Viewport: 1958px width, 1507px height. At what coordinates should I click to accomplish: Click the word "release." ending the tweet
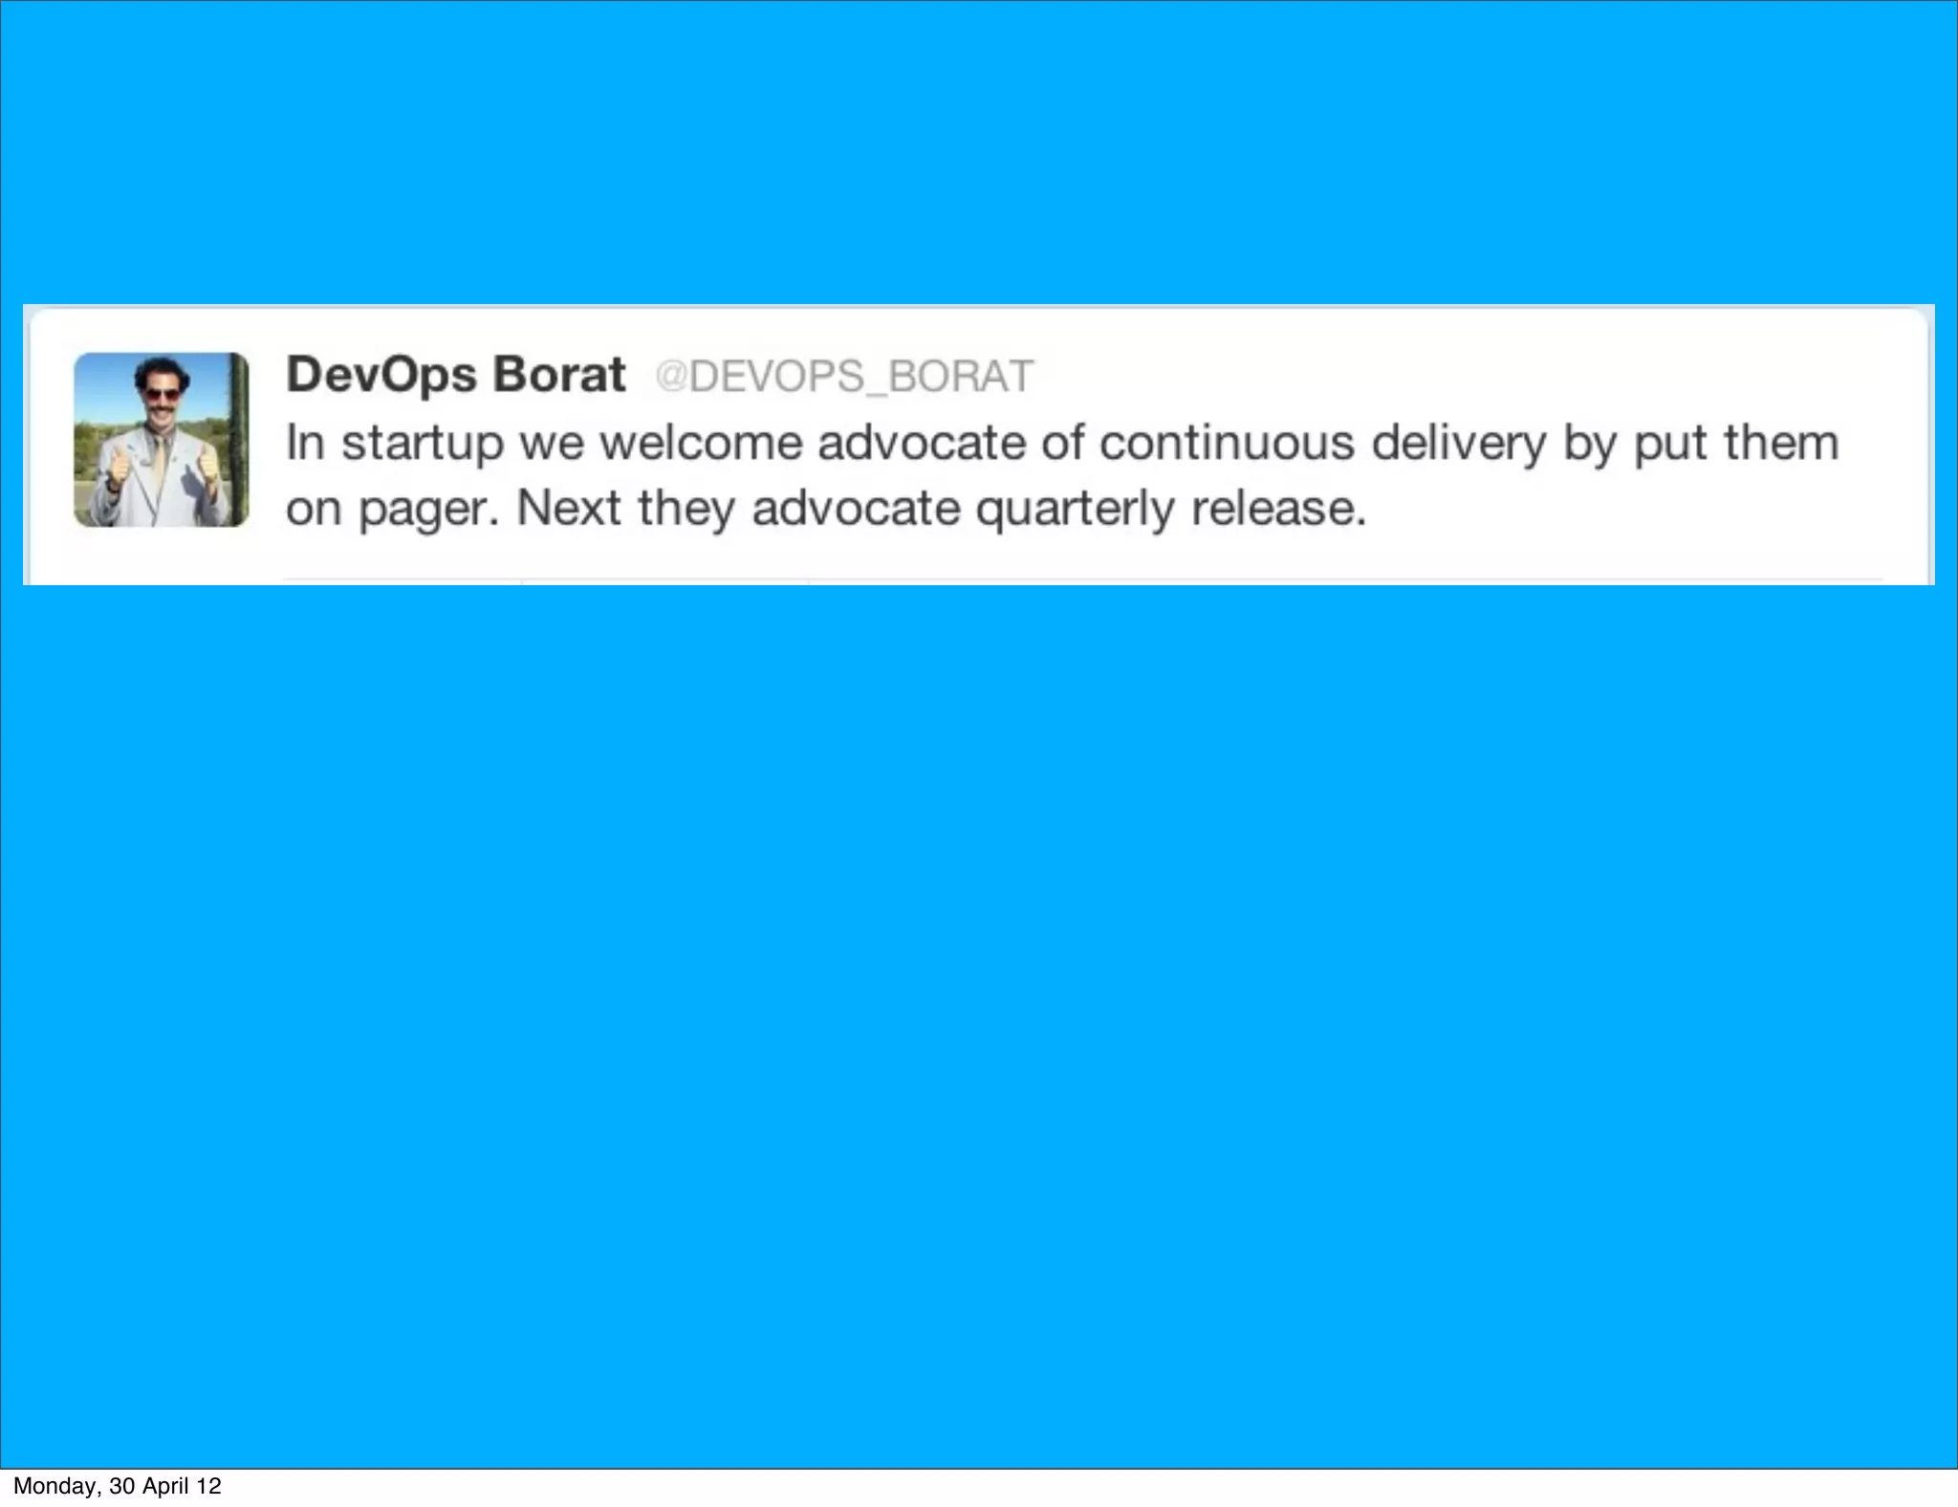tap(1279, 507)
